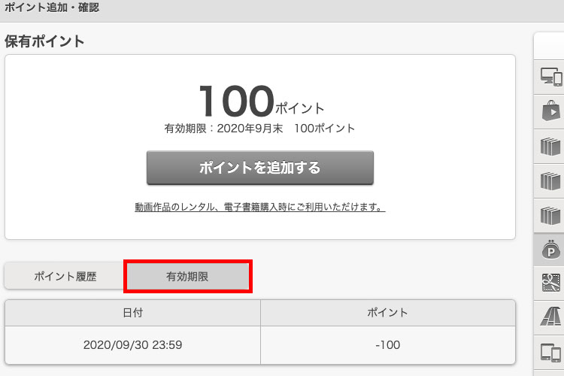The height and width of the screenshot is (376, 564).
Task: Select the 有効期限 tab
Action: click(x=187, y=276)
